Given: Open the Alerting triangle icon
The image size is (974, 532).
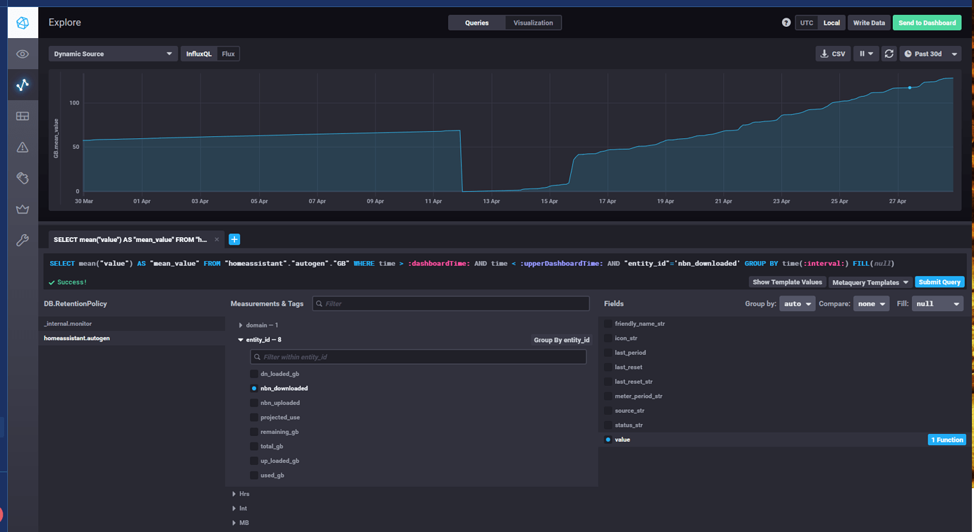Looking at the screenshot, I should tap(22, 147).
